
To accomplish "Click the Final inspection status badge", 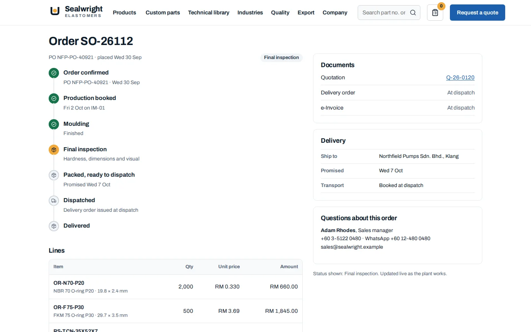I will (x=281, y=58).
